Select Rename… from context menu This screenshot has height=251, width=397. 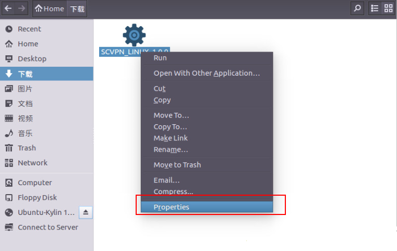pos(171,150)
